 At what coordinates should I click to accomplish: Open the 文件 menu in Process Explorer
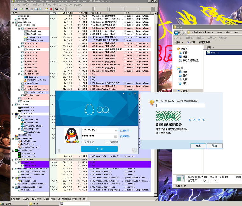pyautogui.click(x=16, y=5)
